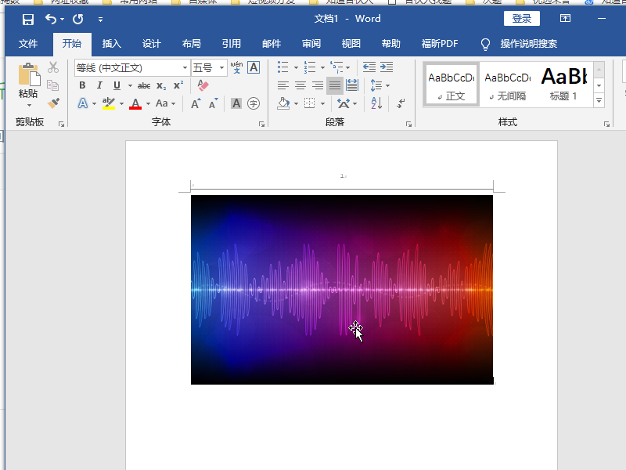Toggle Bold formatting
The width and height of the screenshot is (626, 470).
click(x=82, y=85)
